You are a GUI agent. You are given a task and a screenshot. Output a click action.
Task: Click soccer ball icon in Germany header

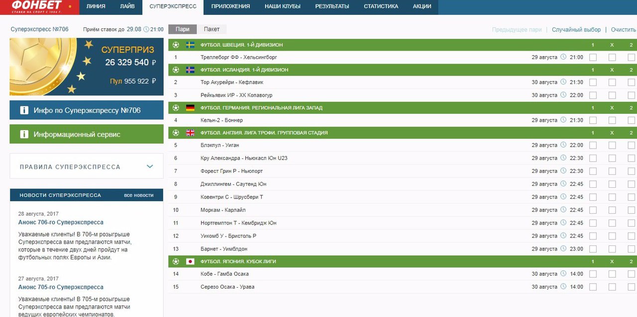click(x=176, y=108)
